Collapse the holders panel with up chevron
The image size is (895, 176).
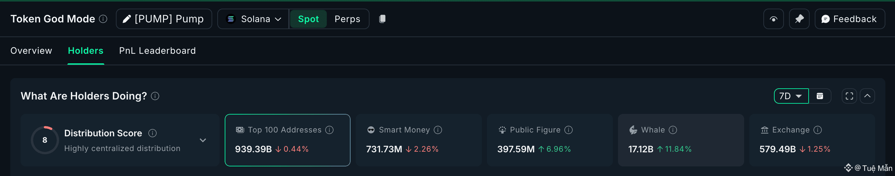tap(867, 96)
